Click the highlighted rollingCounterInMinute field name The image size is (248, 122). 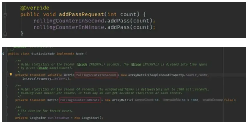80,100
